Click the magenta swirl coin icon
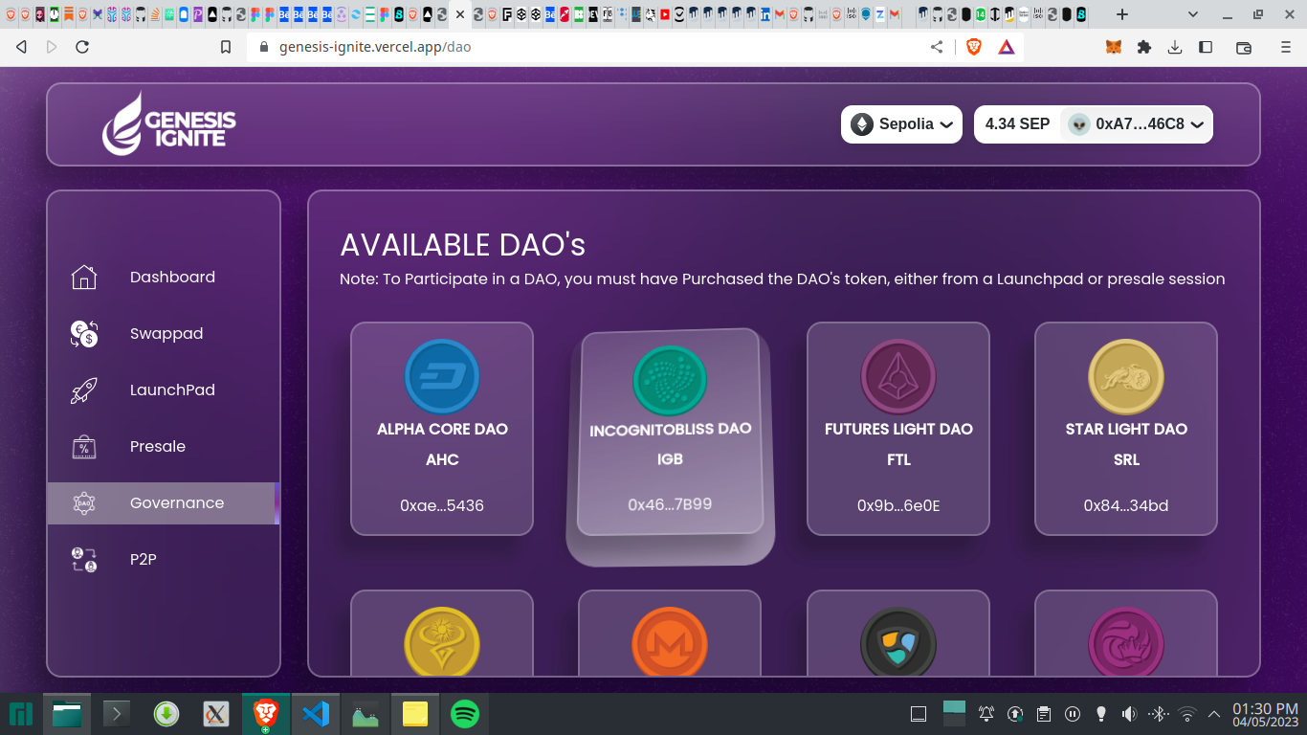Image resolution: width=1307 pixels, height=735 pixels. point(1126,643)
